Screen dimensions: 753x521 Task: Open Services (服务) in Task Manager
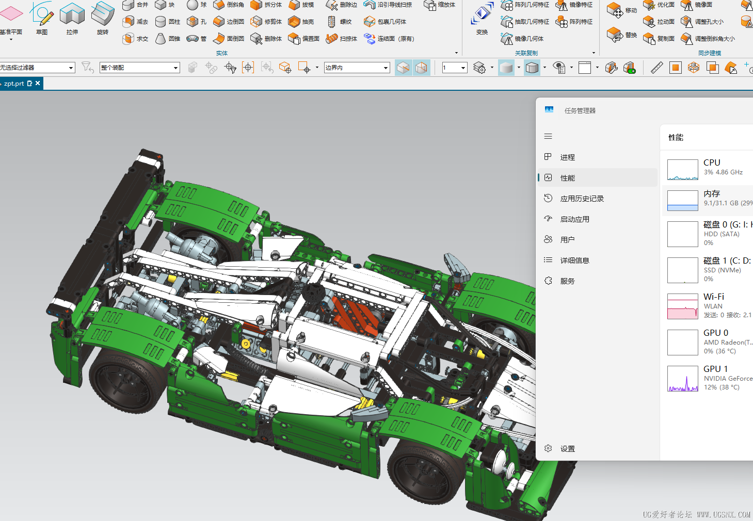(598, 281)
